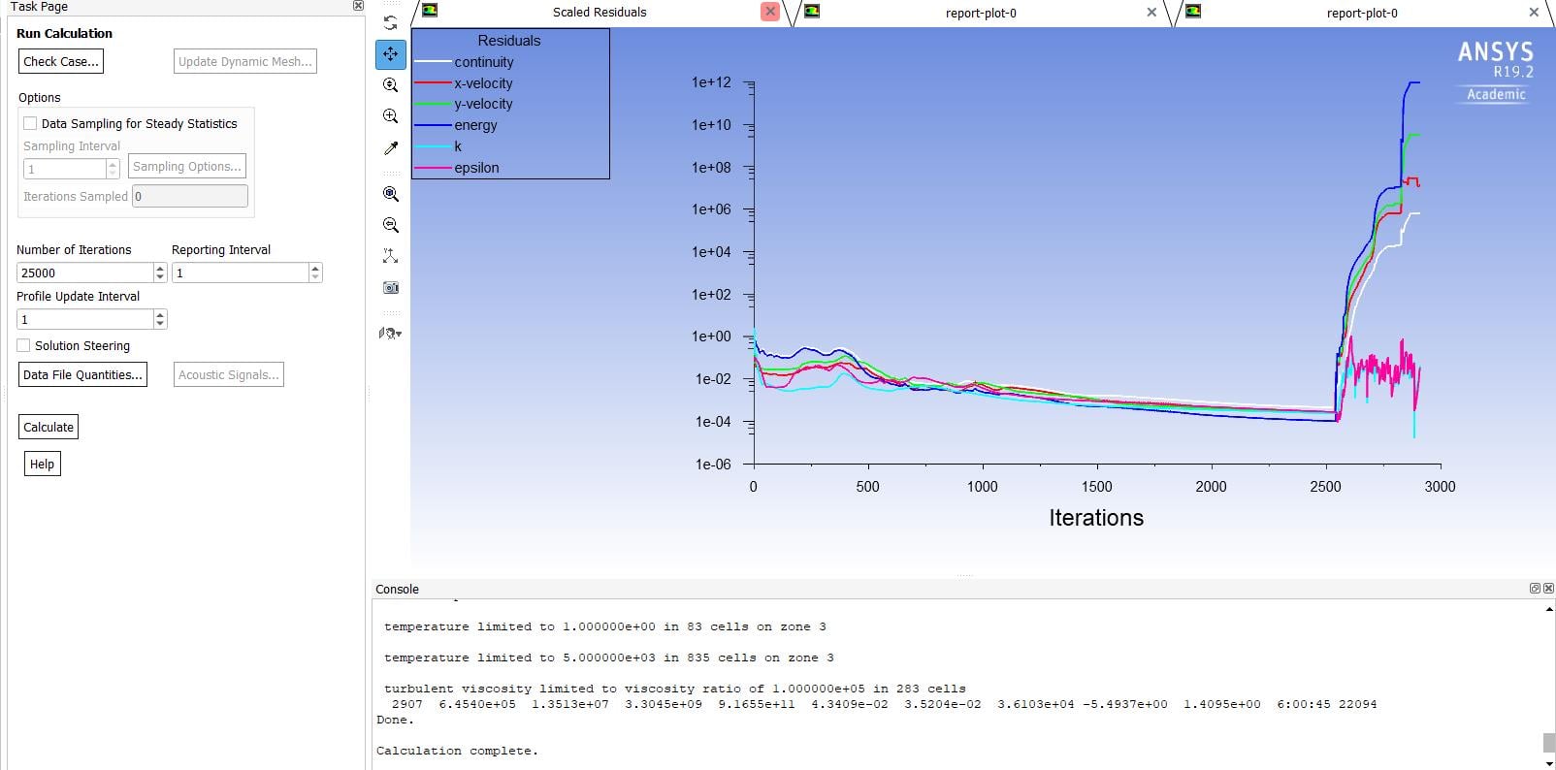Select the rotate view tool
This screenshot has height=770, width=1556.
point(390,23)
